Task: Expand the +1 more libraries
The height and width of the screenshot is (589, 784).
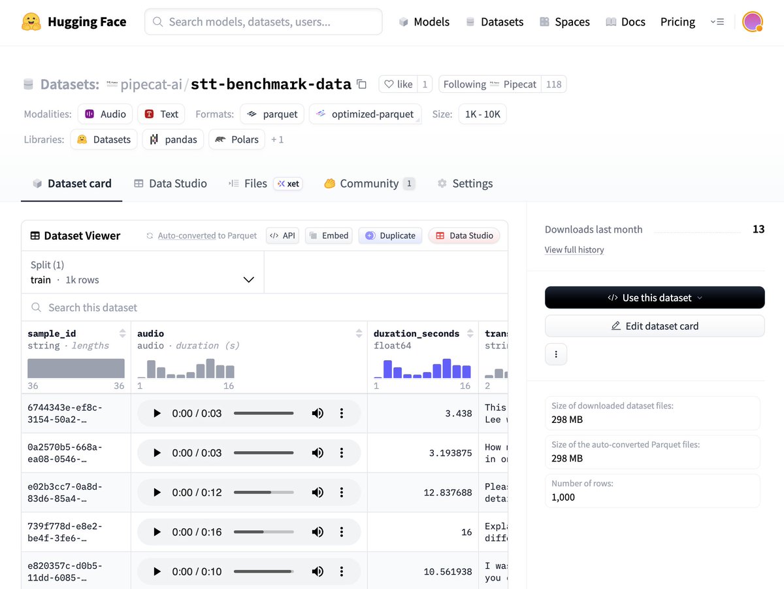Action: [277, 139]
